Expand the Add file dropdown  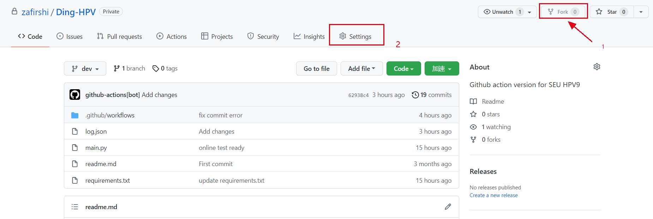362,68
